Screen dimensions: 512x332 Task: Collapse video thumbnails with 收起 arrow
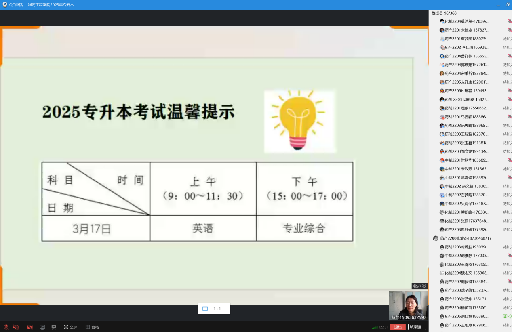419,286
